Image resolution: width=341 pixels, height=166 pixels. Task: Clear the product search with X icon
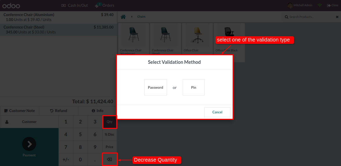(x=337, y=17)
